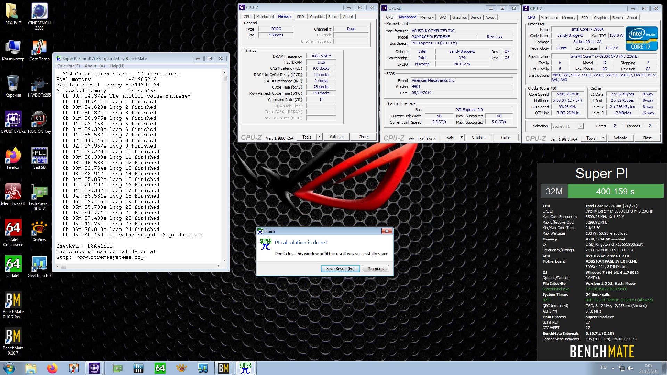Screen dimensions: 667x375
Task: Switch to Firefox in the taskbar
Action: coord(52,368)
